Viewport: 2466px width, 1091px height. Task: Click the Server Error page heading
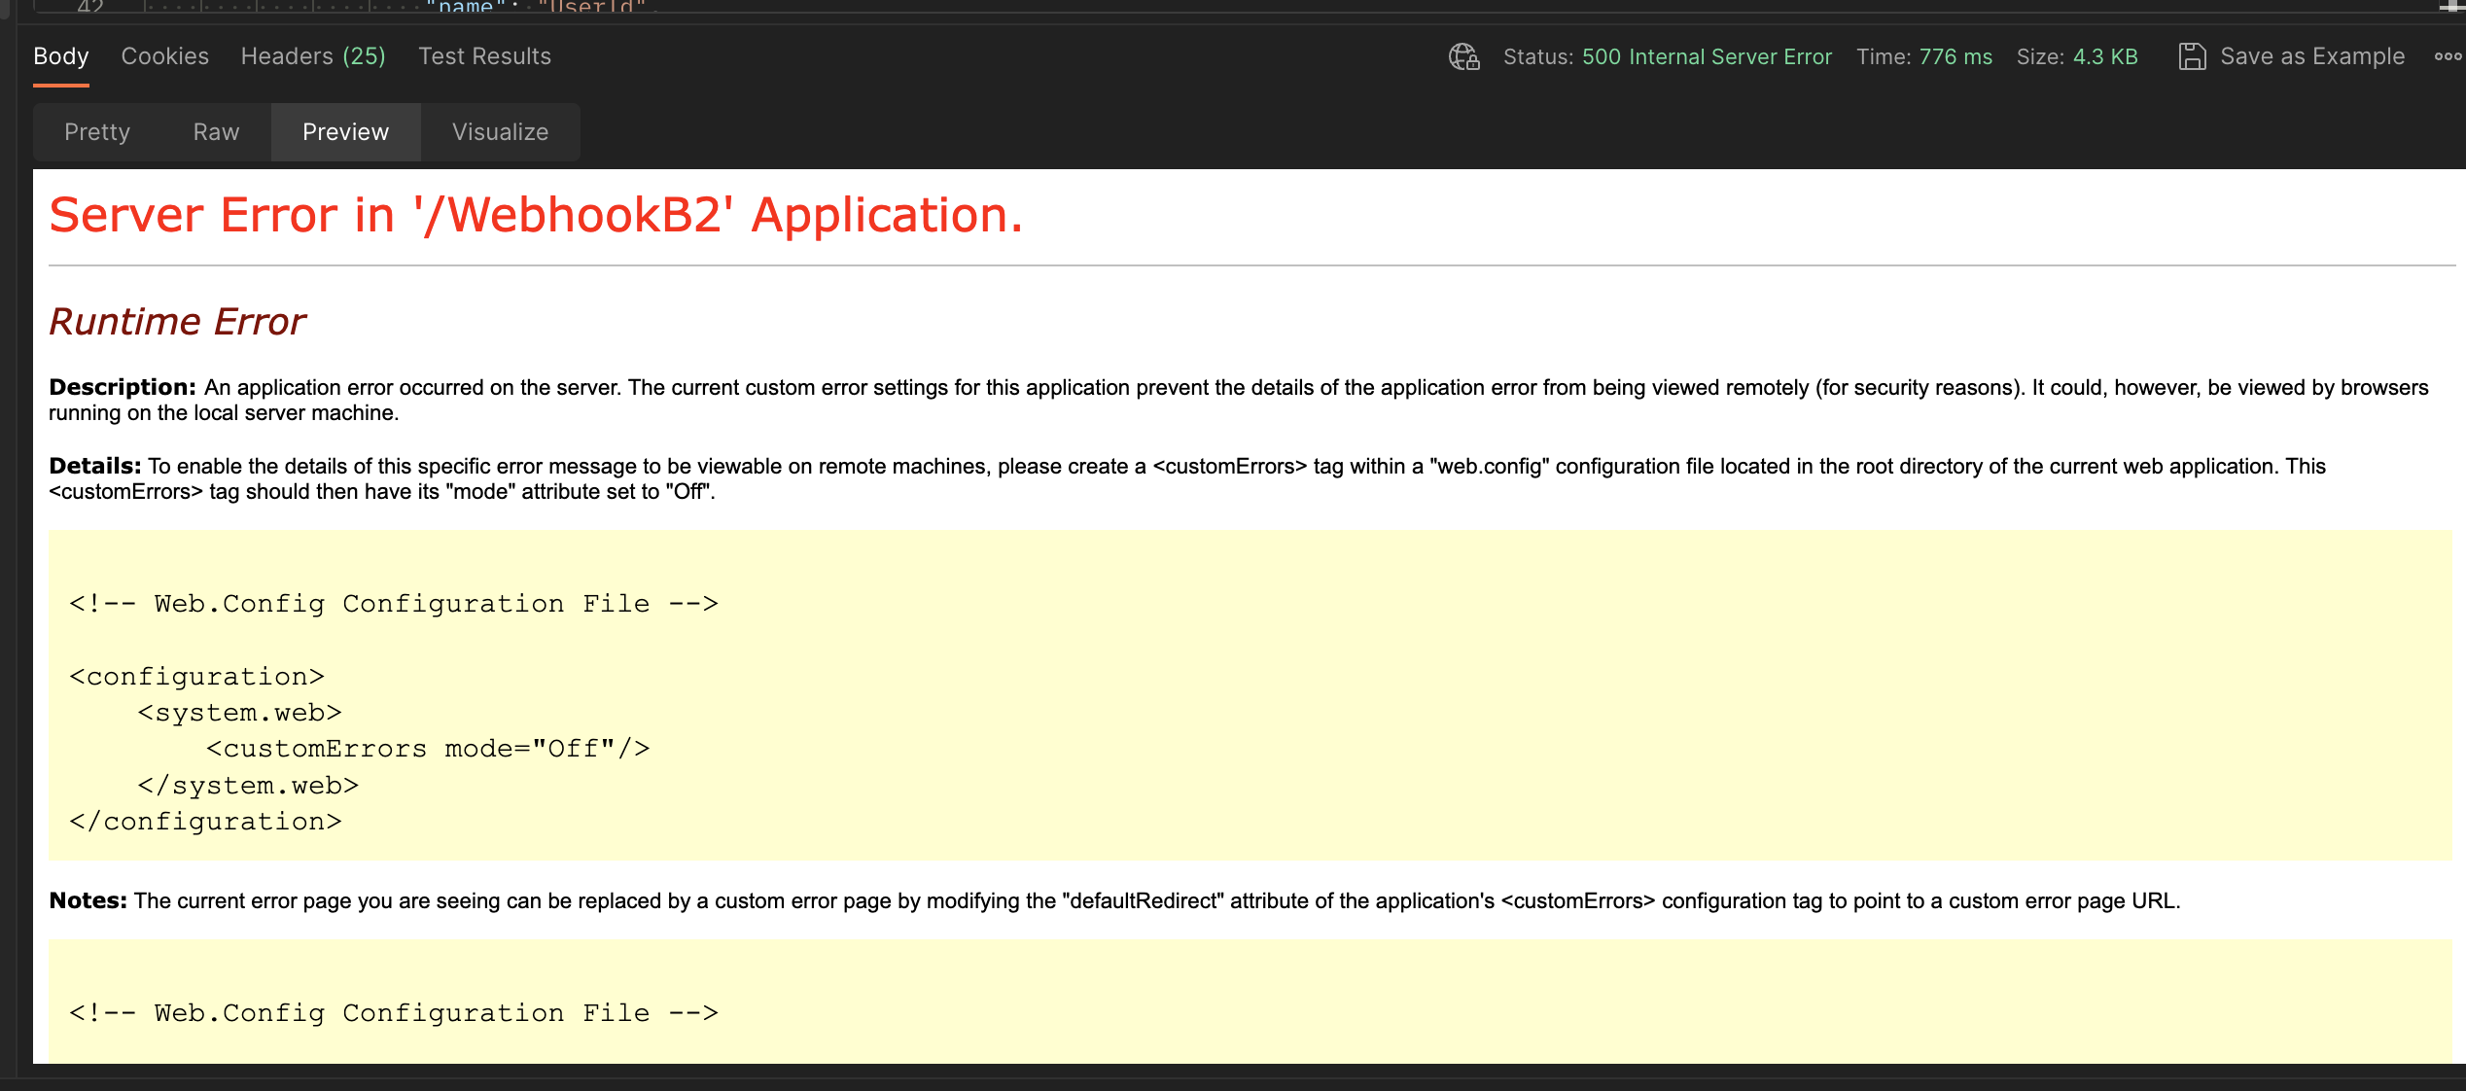[537, 216]
